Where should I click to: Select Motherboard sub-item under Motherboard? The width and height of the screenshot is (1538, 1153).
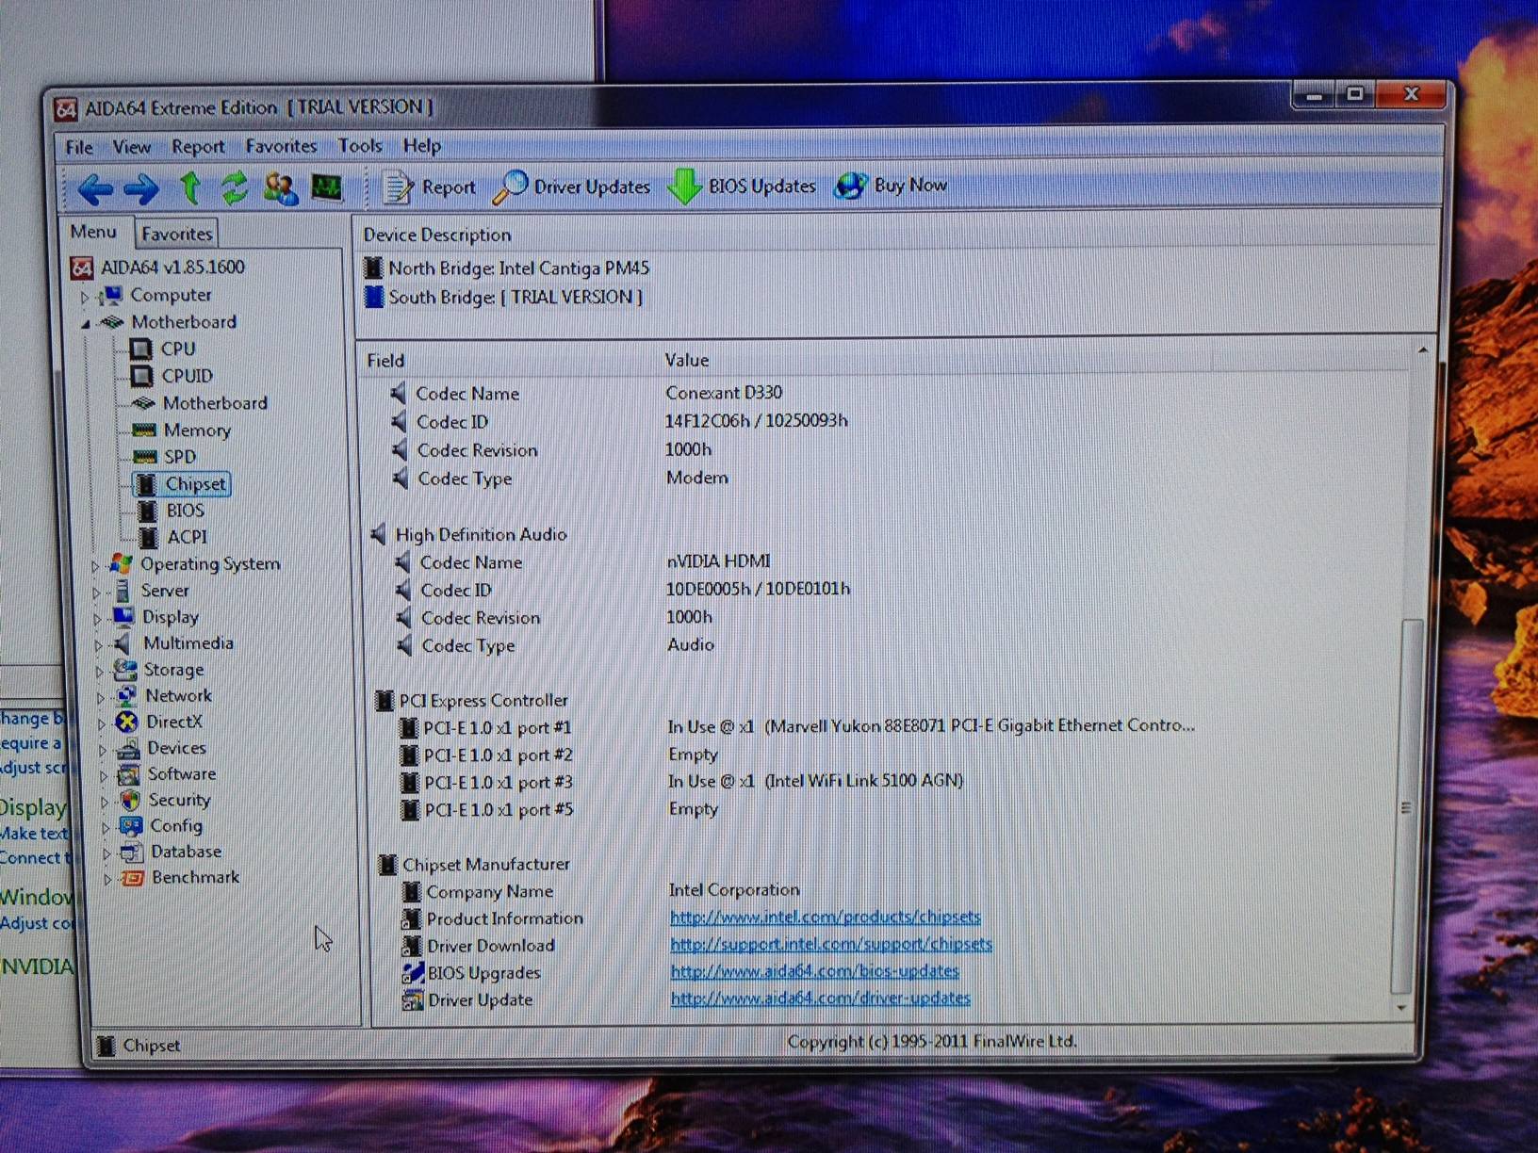click(x=215, y=403)
